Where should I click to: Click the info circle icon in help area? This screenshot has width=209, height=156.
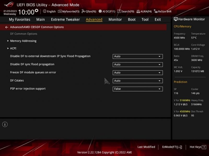click(5, 124)
